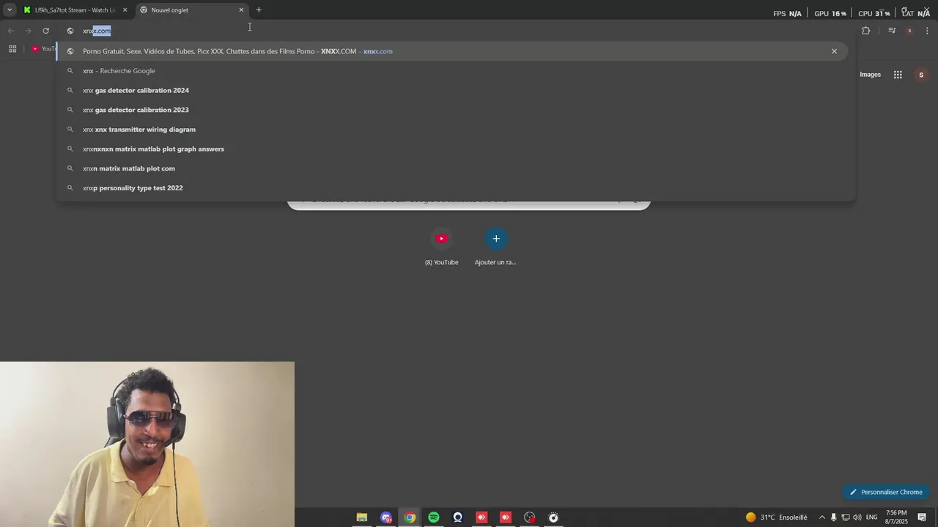
Task: Click the back navigation arrow
Action: point(11,31)
